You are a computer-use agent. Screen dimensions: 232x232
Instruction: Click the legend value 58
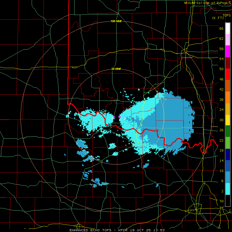[x=221, y=49]
